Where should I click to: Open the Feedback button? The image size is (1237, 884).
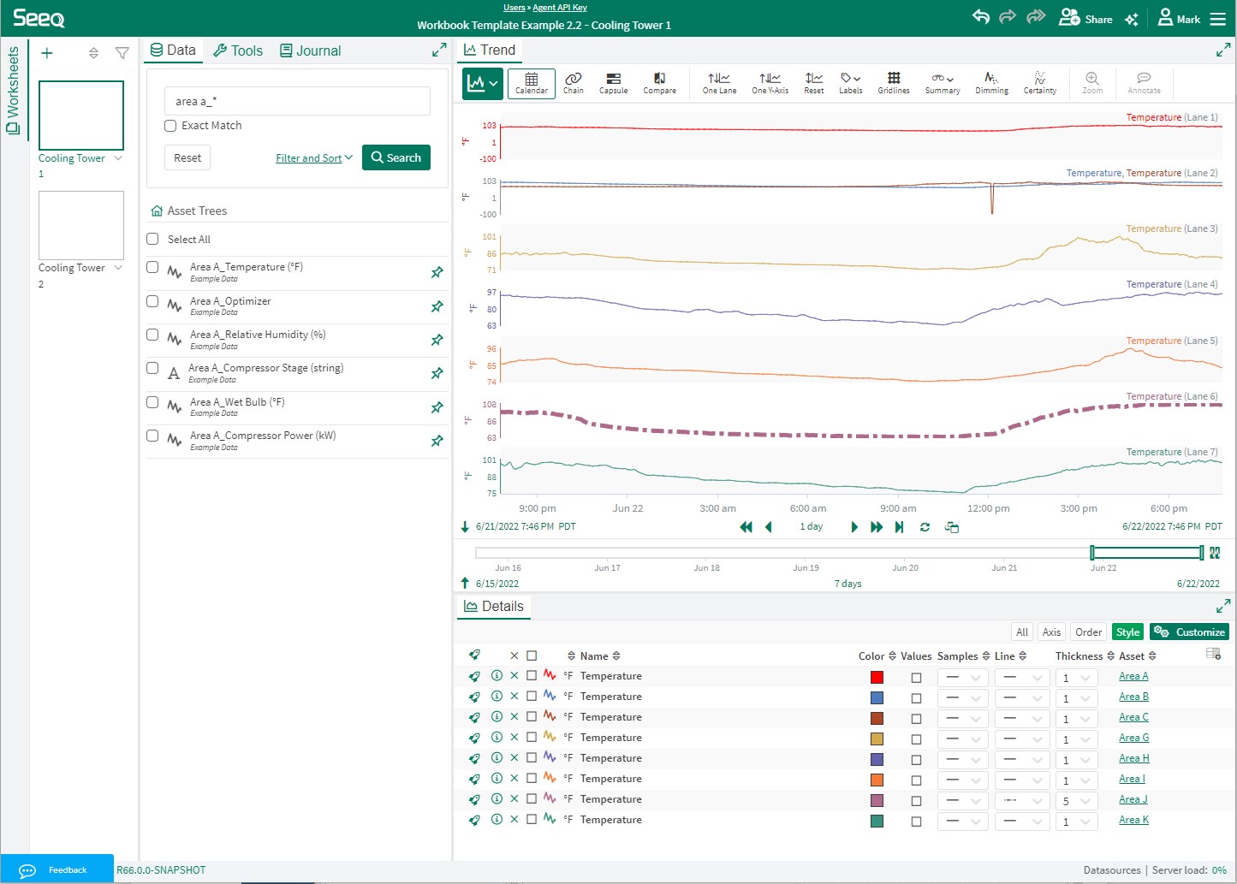(57, 869)
